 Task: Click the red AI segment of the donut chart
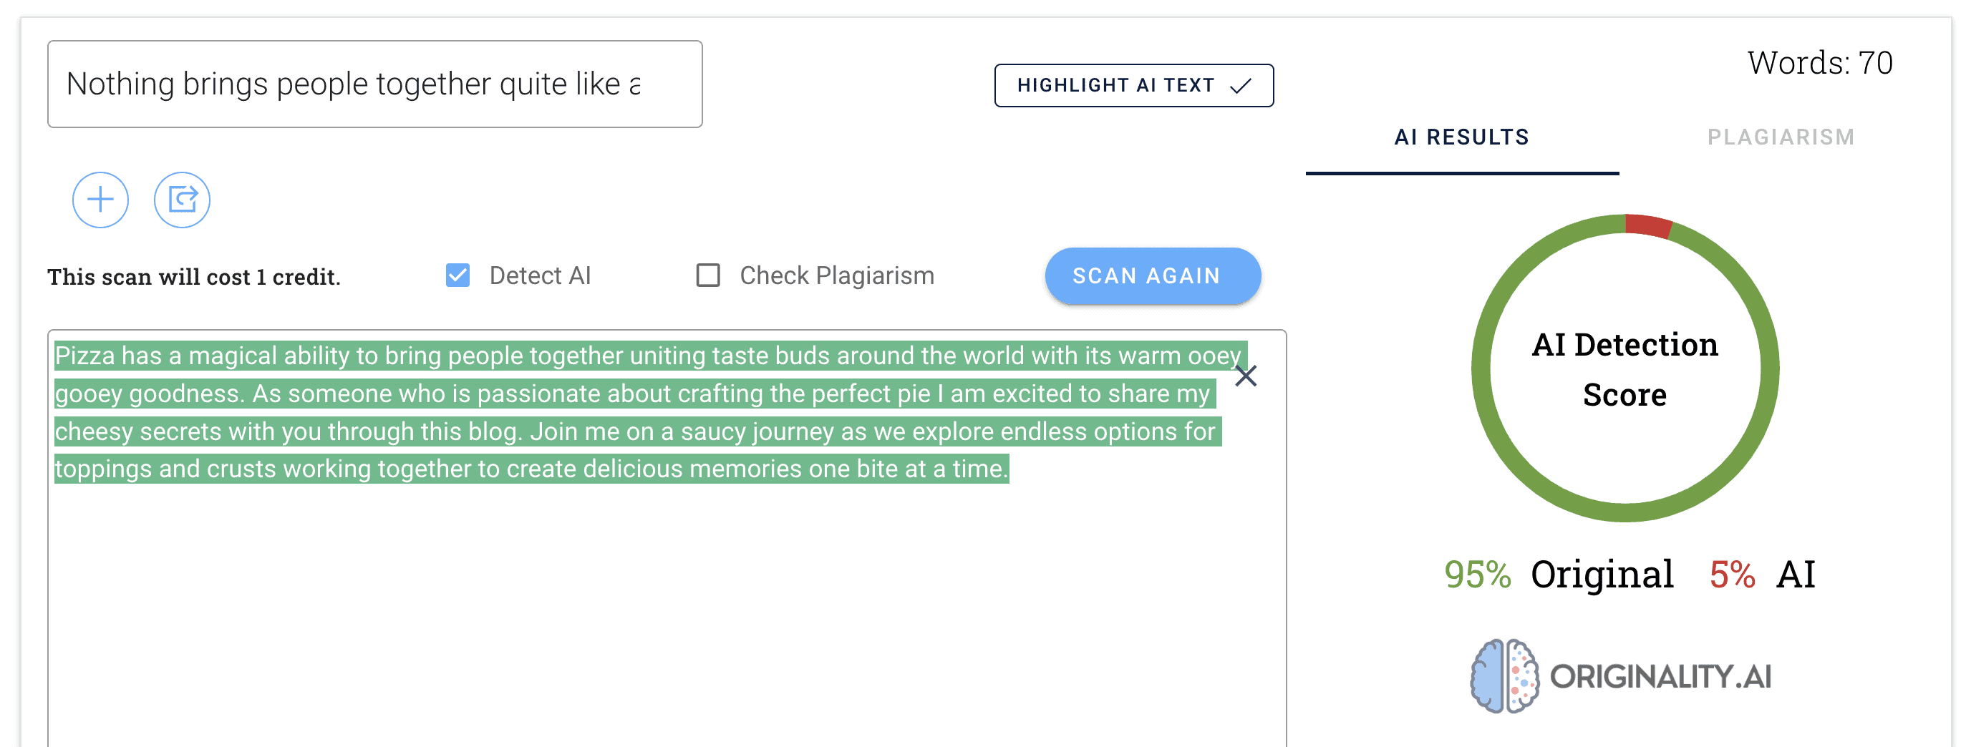pyautogui.click(x=1649, y=226)
